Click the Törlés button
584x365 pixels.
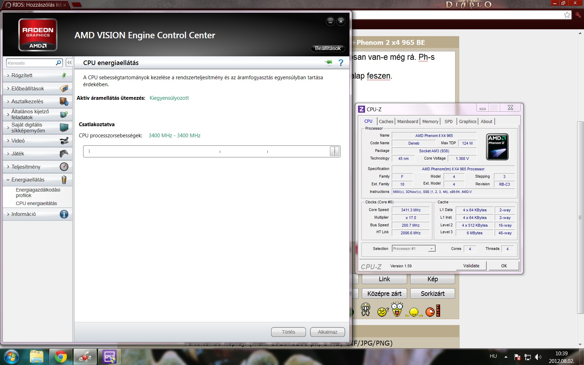click(289, 332)
